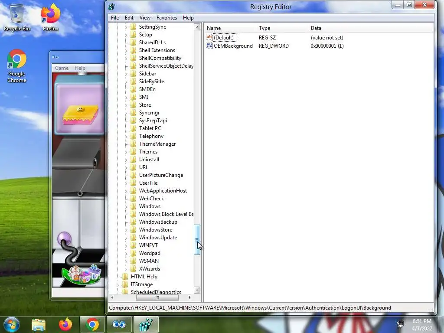
Task: Select the WebApplicationHost key
Action: coord(163,191)
